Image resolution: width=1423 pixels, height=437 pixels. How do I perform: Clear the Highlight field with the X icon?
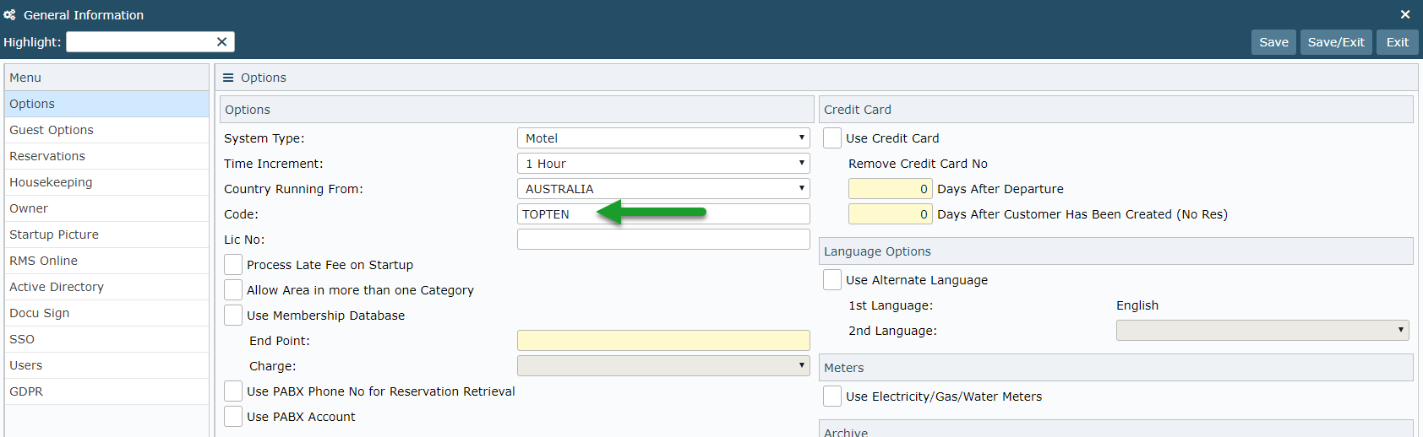point(221,42)
